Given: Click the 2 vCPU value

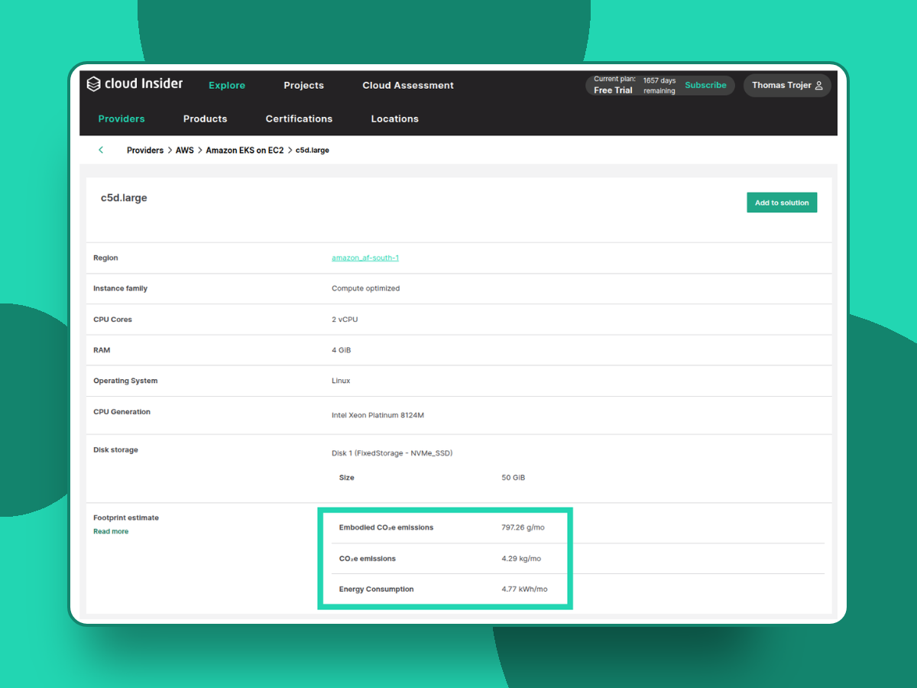Looking at the screenshot, I should pos(345,320).
